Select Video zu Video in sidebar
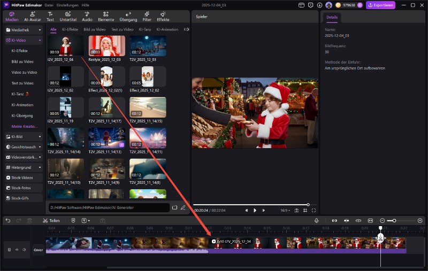Screen dimensions: 428x271 click(24, 73)
